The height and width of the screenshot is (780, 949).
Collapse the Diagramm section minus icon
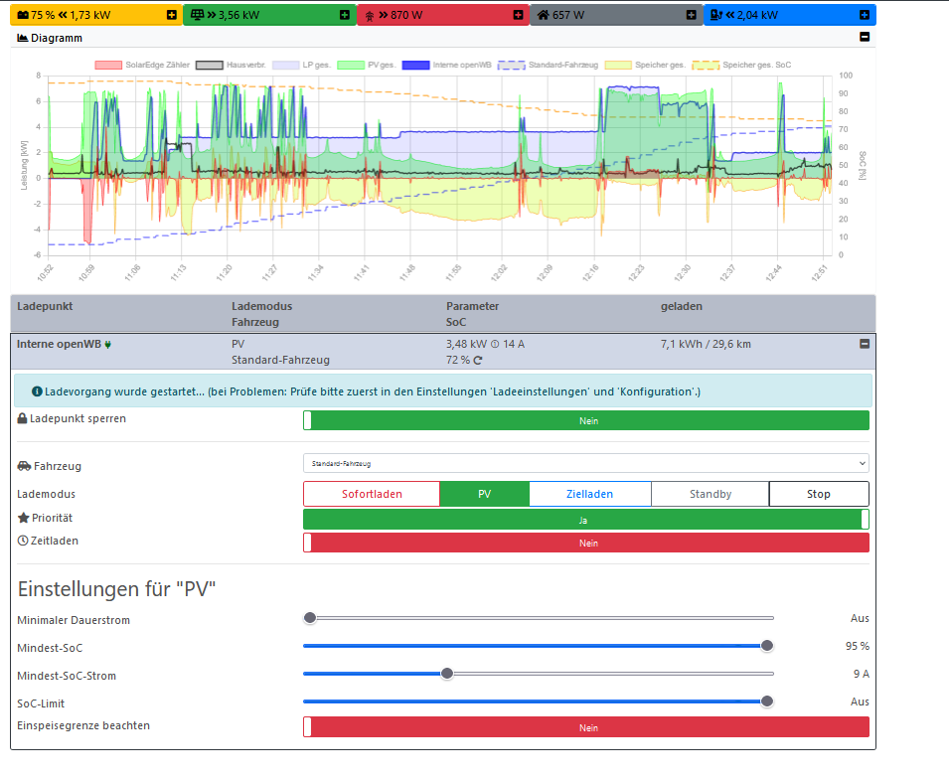point(865,37)
